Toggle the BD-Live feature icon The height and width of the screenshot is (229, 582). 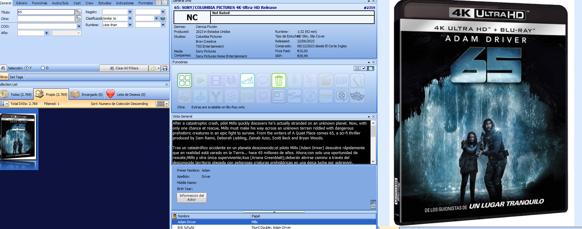click(x=295, y=96)
